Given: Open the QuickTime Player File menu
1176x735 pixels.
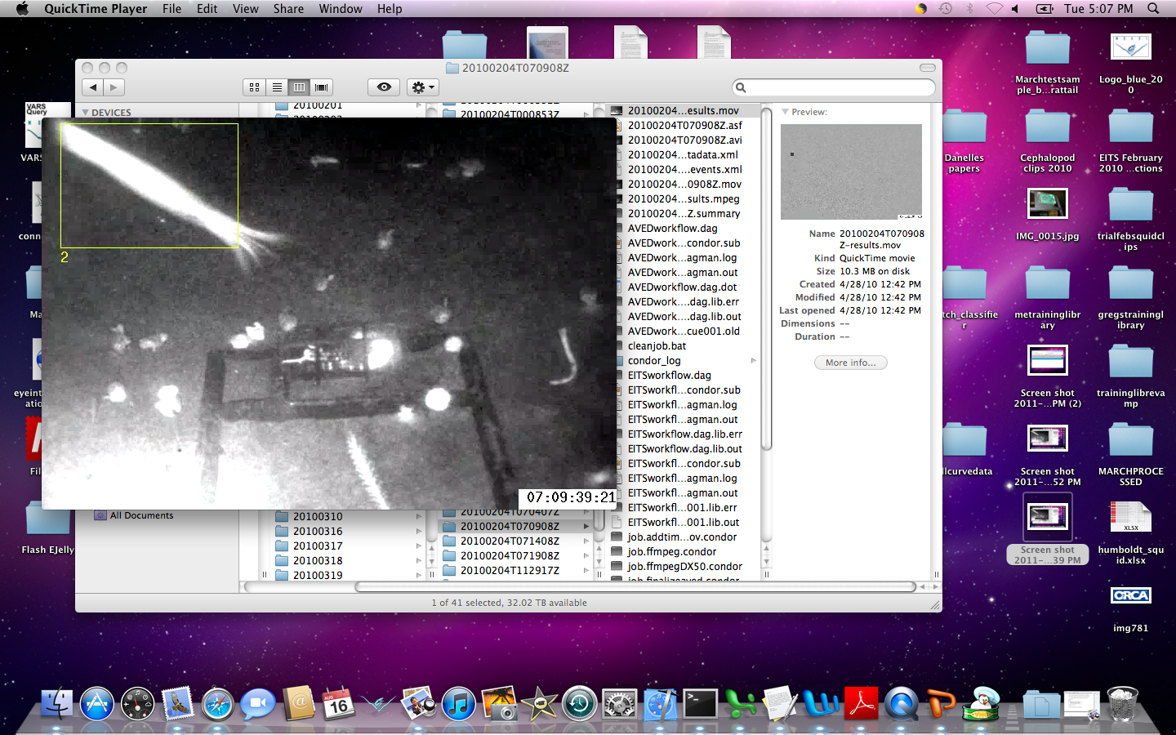Looking at the screenshot, I should [171, 9].
